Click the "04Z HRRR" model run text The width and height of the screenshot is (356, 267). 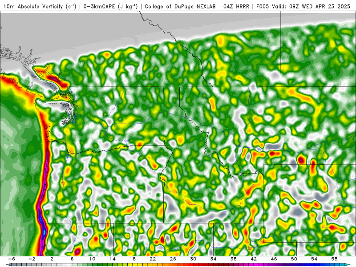coord(236,7)
